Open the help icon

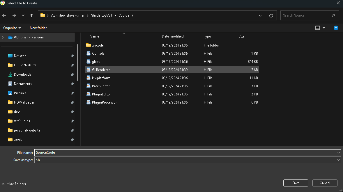point(336,28)
